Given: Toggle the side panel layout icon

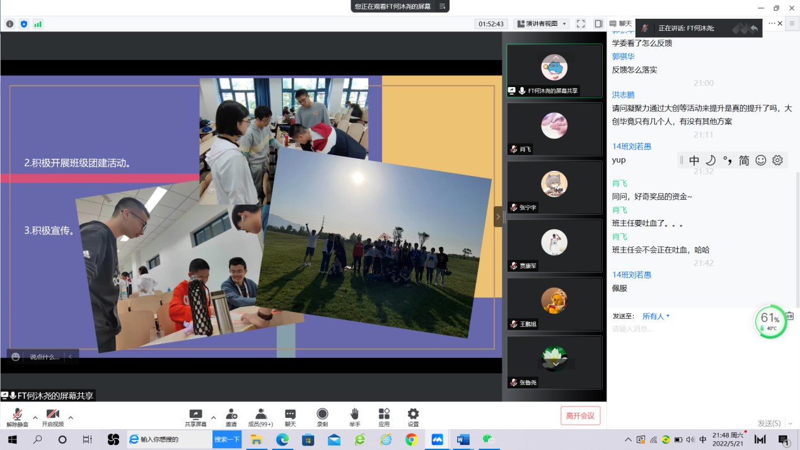Looking at the screenshot, I should pos(598,24).
